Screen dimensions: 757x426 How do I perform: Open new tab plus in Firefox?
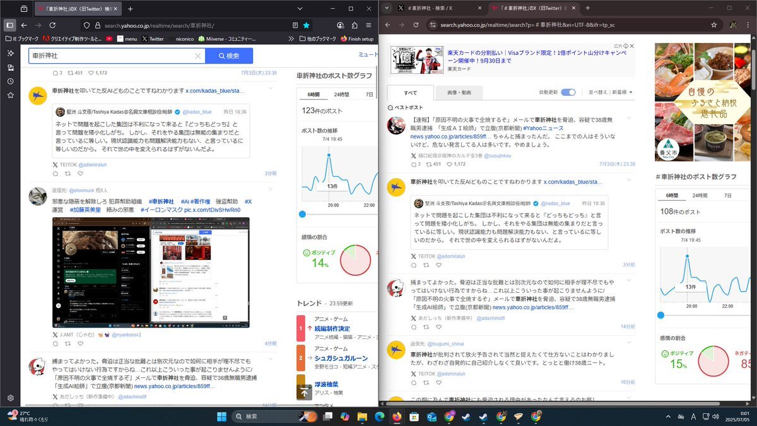[131, 9]
